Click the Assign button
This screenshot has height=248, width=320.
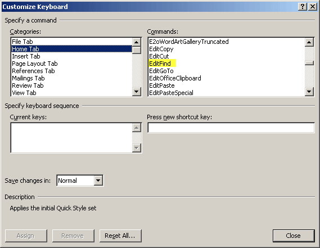[x=26, y=236]
